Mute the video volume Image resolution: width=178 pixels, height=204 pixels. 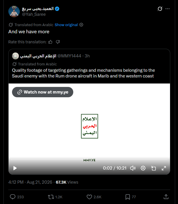point(133,168)
